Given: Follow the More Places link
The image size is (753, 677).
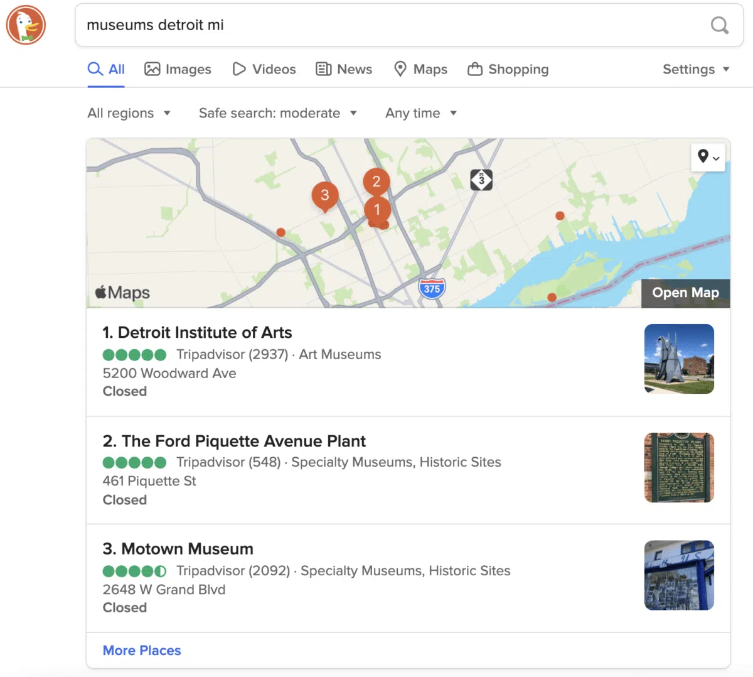Looking at the screenshot, I should [x=142, y=651].
